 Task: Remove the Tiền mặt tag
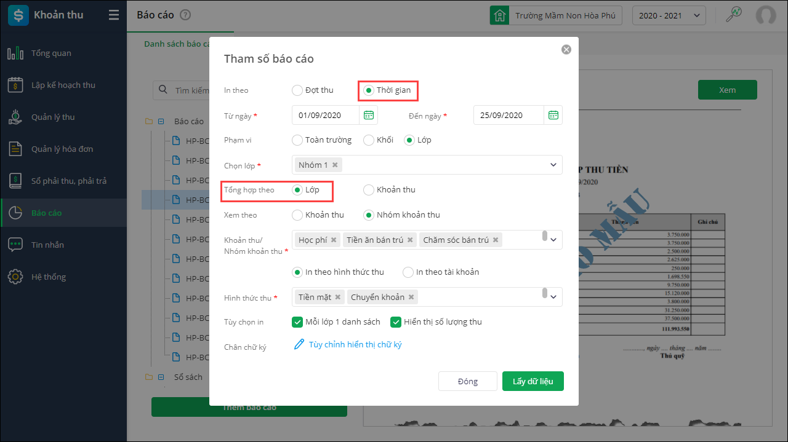pos(338,297)
